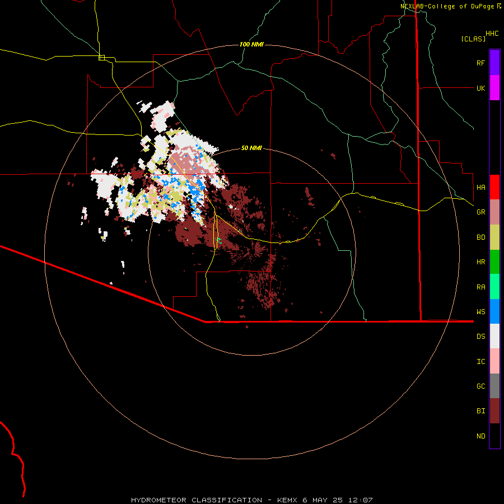
Task: Click the UK magenta legend swatch
Action: (x=494, y=88)
